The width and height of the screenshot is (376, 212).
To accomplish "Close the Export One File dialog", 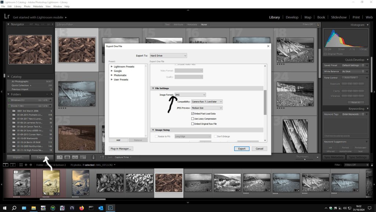I will click(x=268, y=46).
